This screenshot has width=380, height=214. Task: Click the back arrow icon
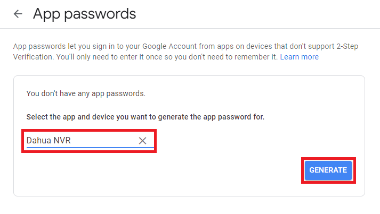point(18,14)
